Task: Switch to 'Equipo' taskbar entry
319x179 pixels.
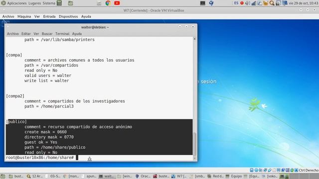Action: [234, 176]
